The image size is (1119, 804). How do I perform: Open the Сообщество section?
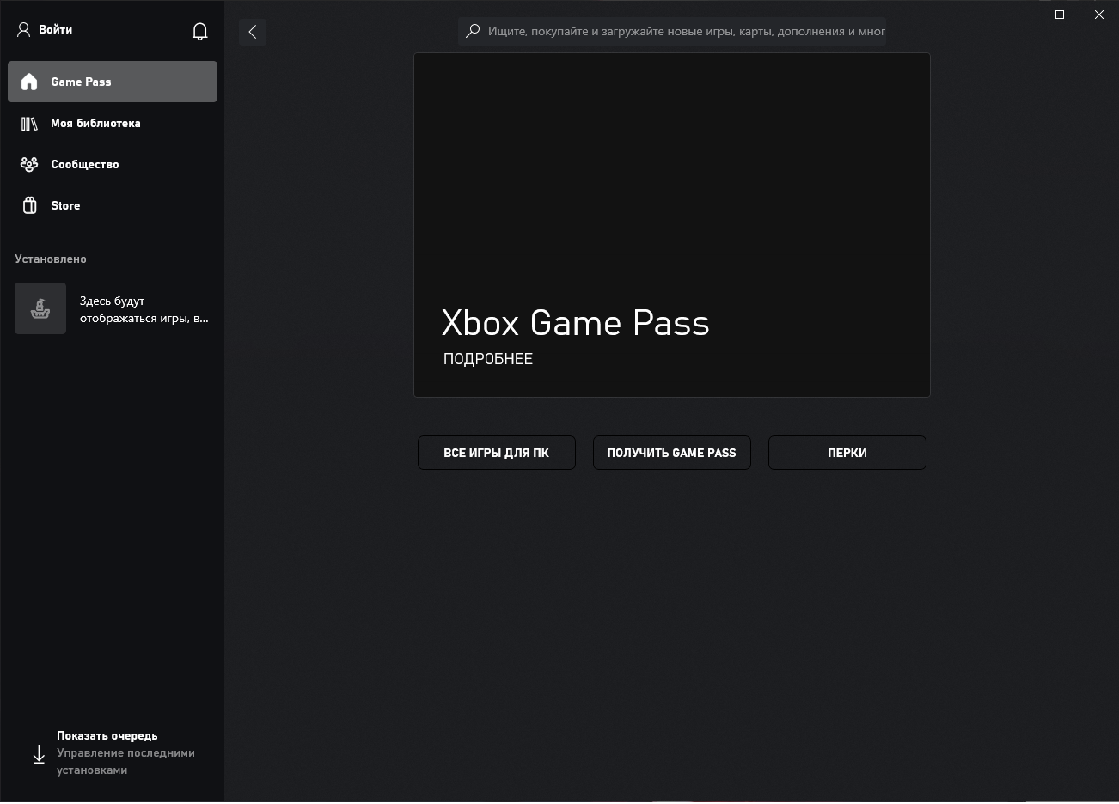point(113,164)
